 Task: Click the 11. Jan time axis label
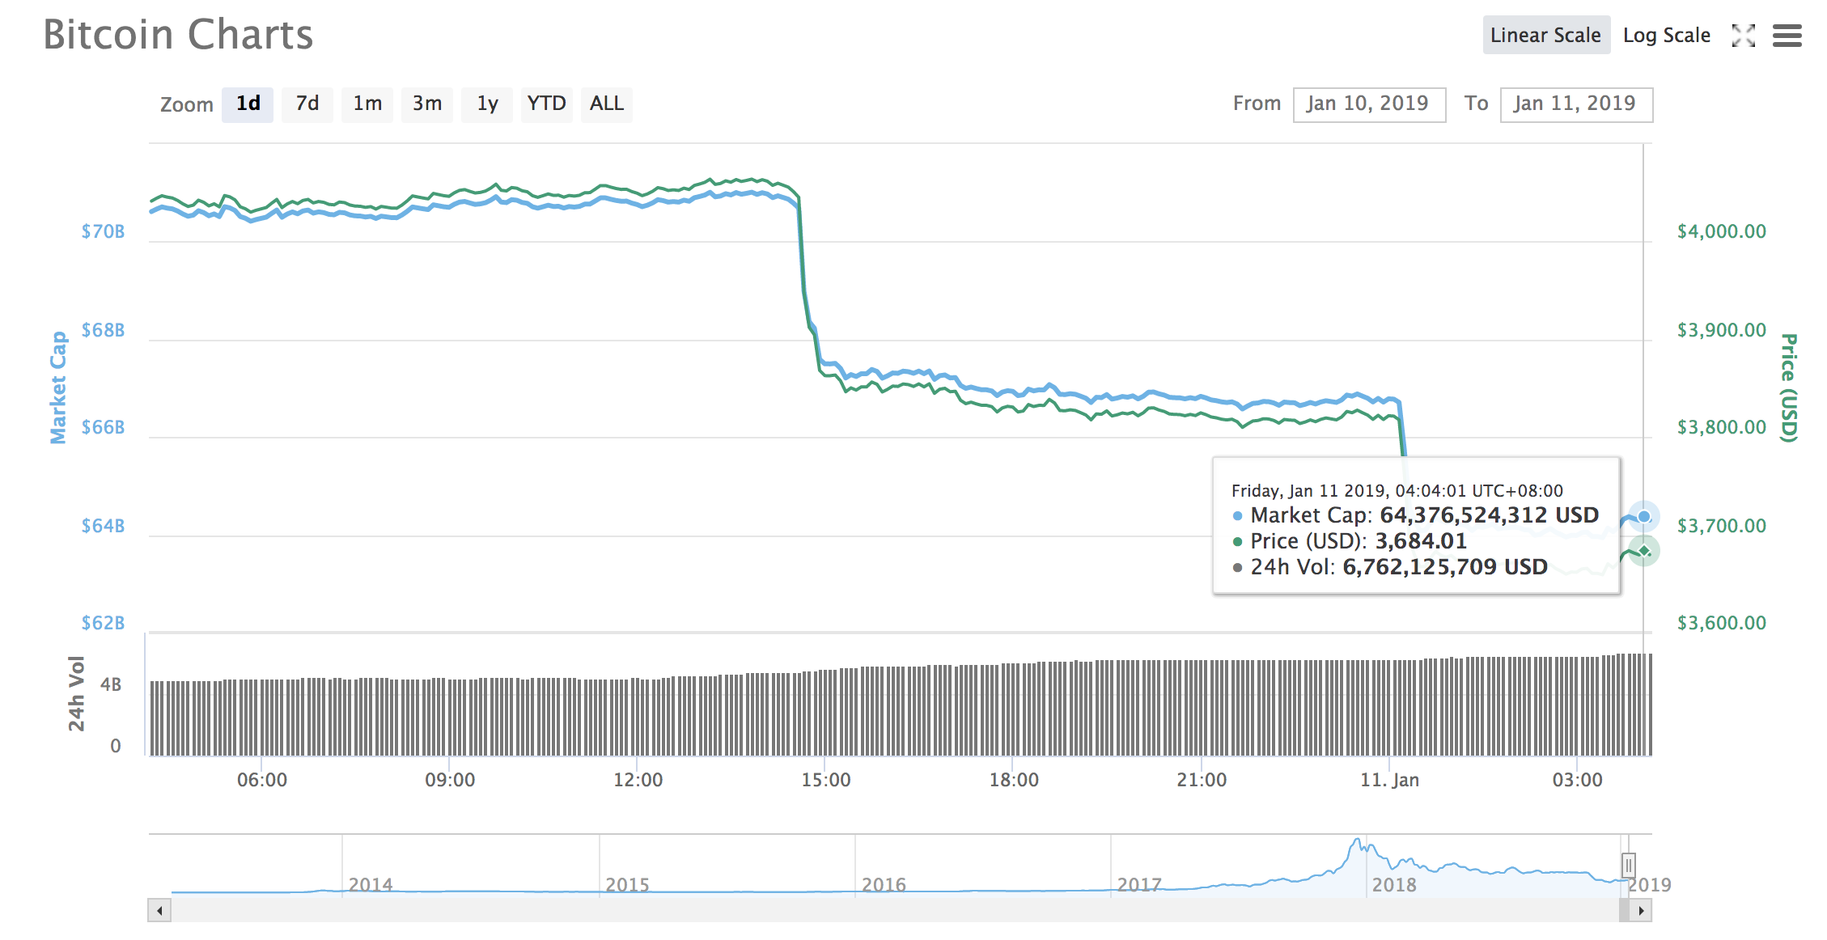tap(1389, 780)
